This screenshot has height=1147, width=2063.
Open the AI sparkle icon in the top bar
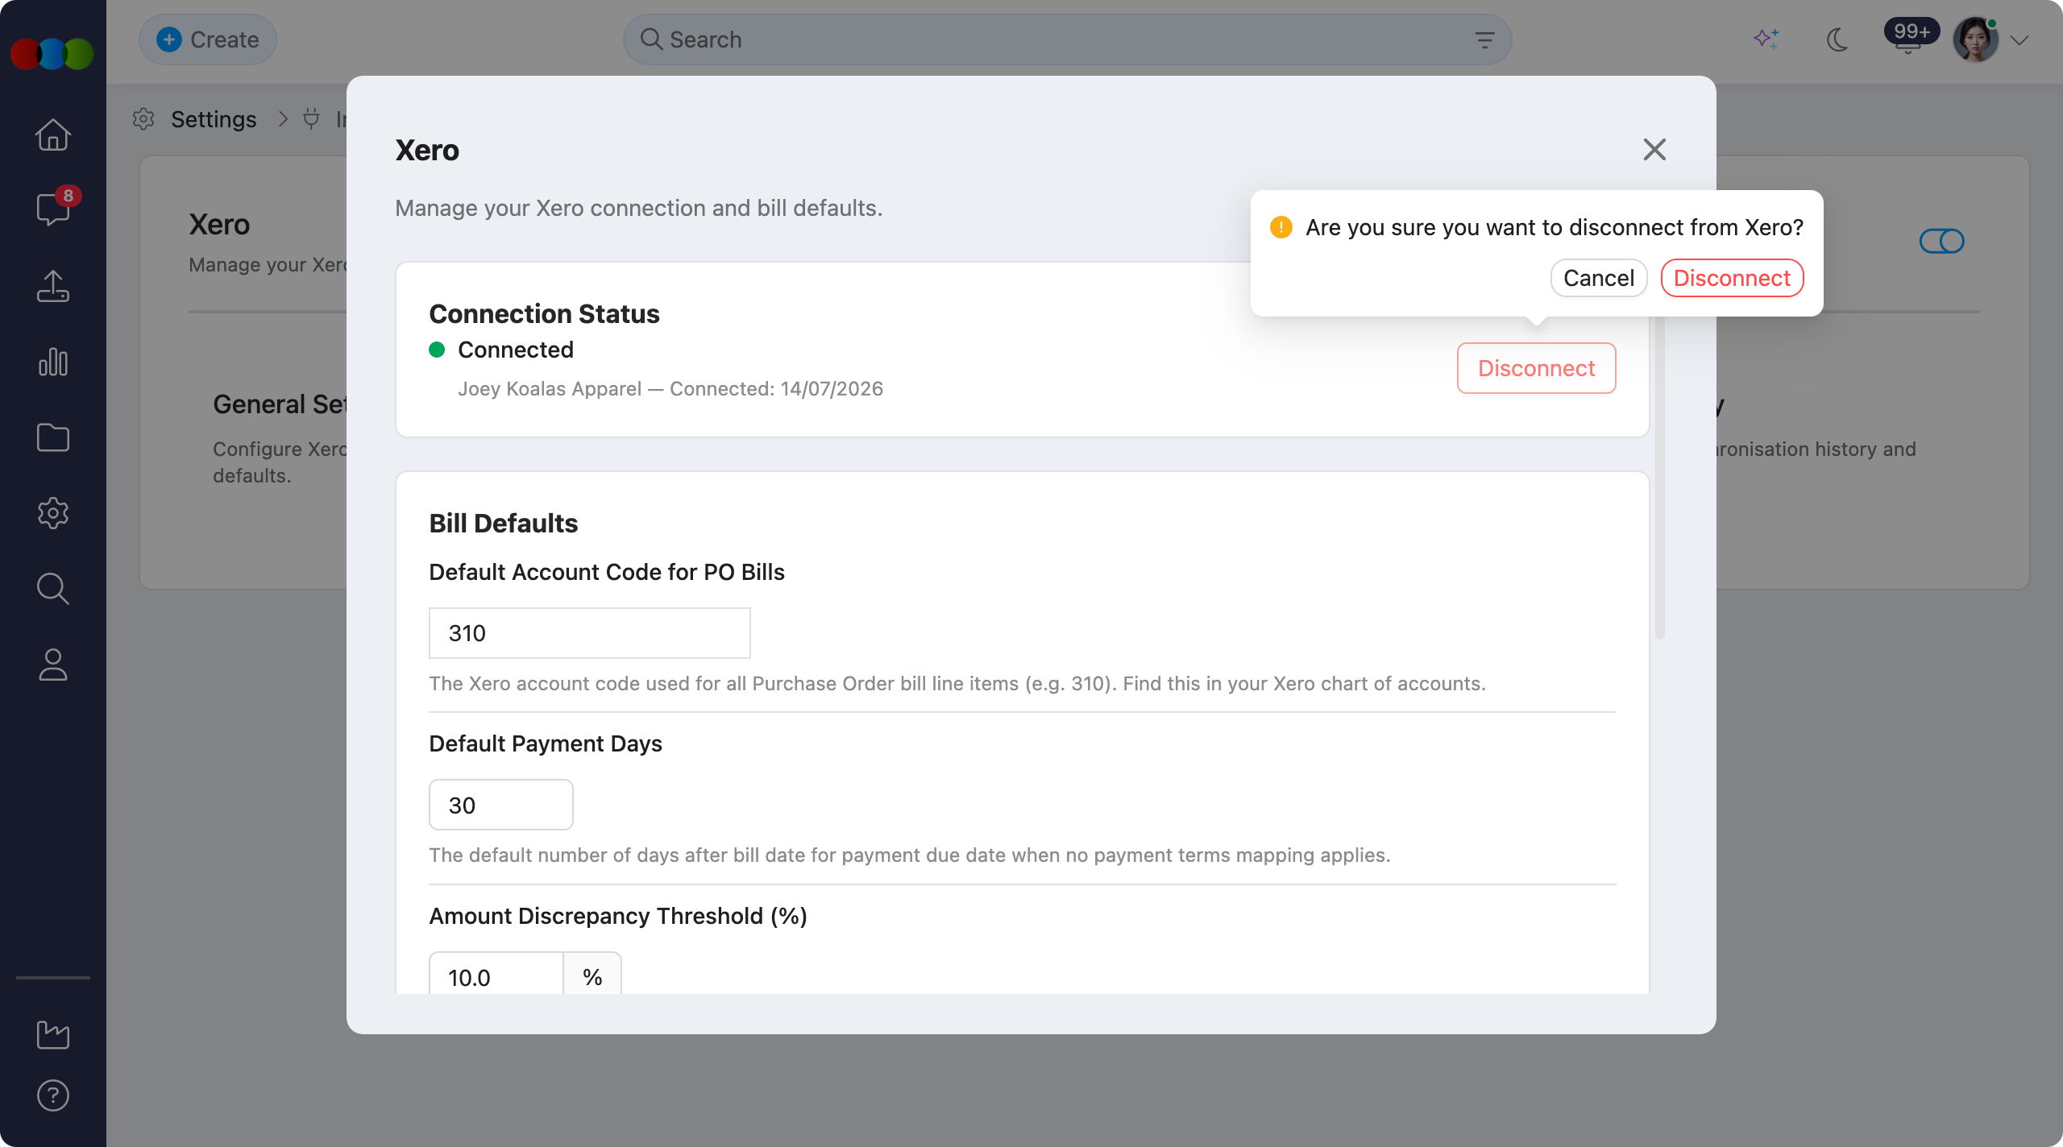click(x=1766, y=39)
